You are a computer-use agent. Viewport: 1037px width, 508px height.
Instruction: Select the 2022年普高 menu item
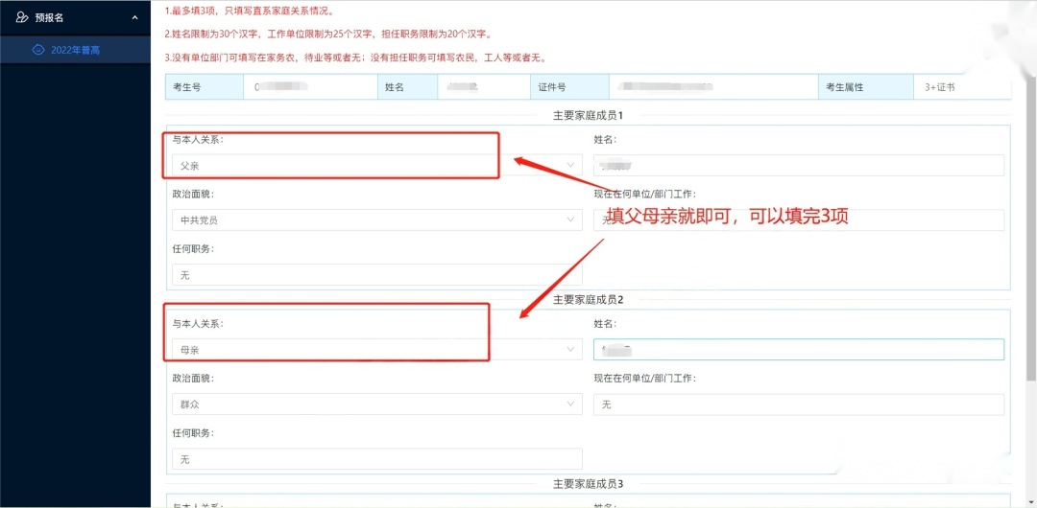[75, 49]
